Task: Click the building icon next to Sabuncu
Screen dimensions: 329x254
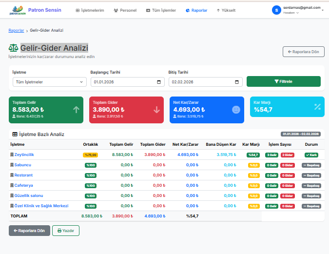Action: click(x=12, y=165)
